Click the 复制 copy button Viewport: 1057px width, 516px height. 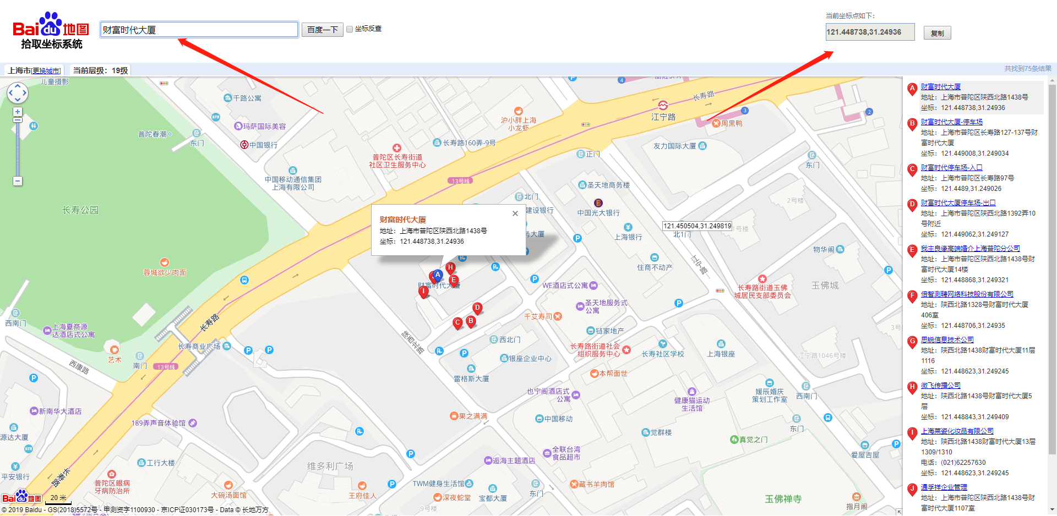click(x=937, y=33)
